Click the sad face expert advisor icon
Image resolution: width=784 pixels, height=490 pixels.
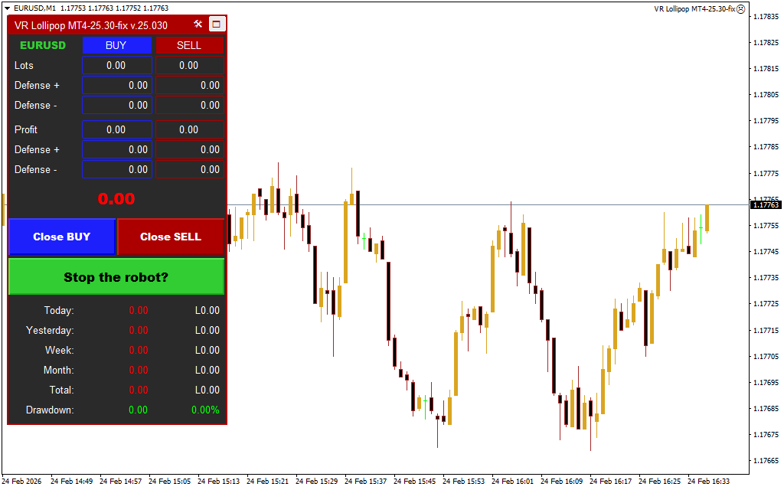(x=740, y=9)
